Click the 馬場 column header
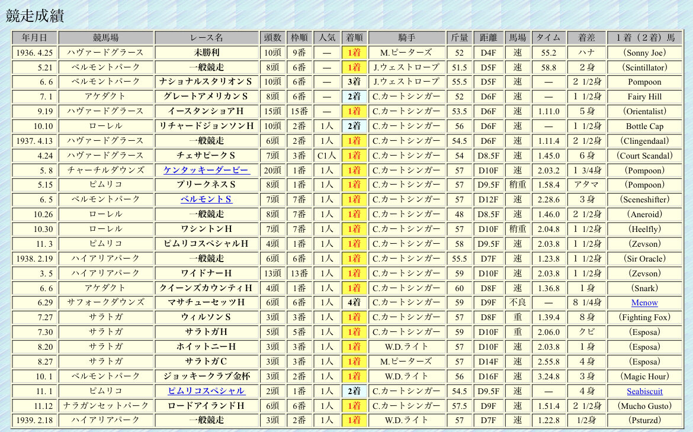Viewport: 693px width, 432px height. (x=518, y=37)
